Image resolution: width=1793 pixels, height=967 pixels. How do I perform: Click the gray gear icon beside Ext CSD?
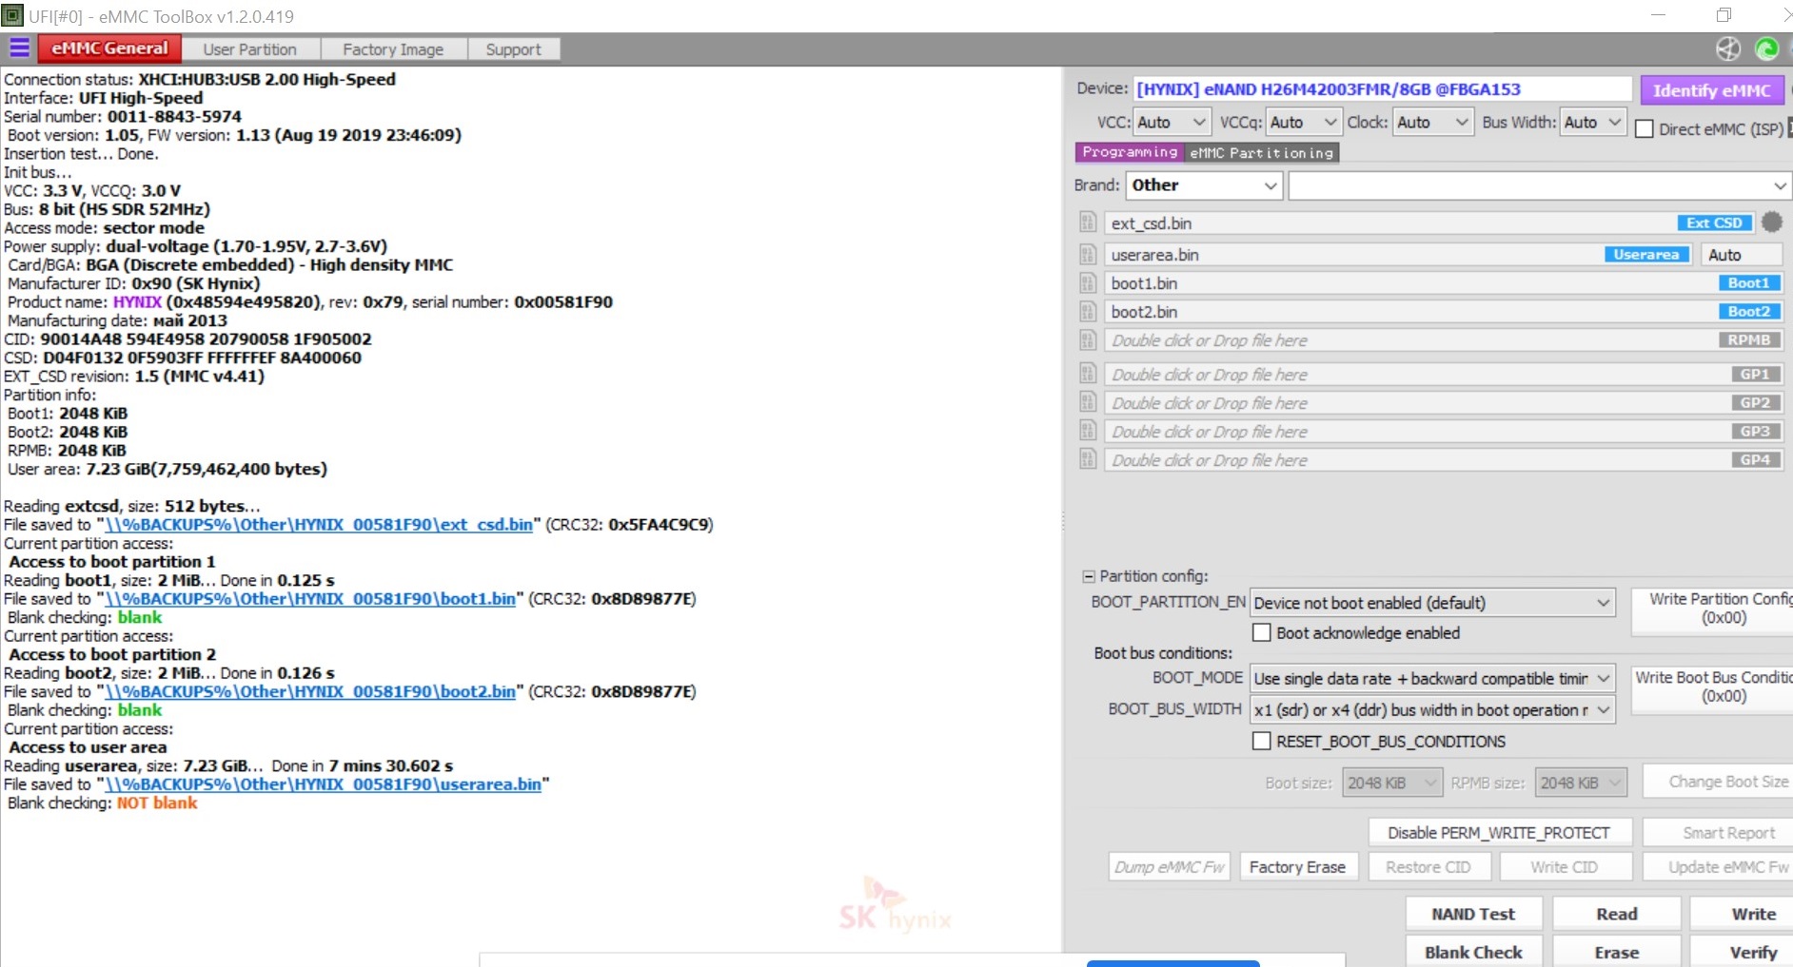tap(1771, 222)
